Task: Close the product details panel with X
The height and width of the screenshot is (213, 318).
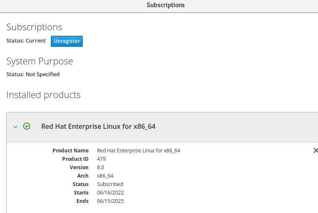Action: (x=315, y=151)
